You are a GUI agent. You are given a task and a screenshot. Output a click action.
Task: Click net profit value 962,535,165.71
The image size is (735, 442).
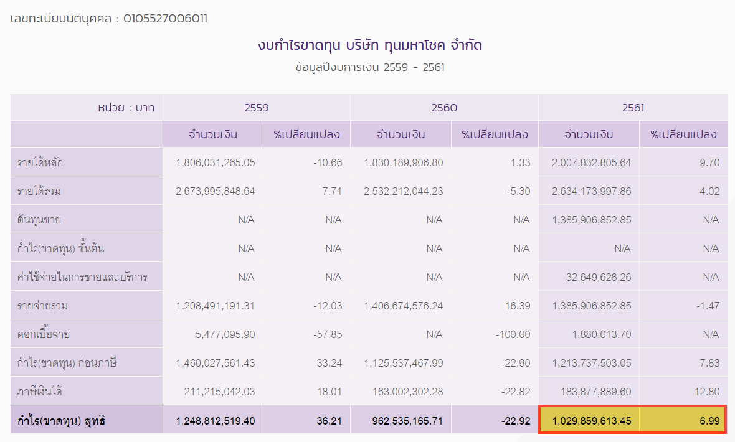pyautogui.click(x=407, y=421)
